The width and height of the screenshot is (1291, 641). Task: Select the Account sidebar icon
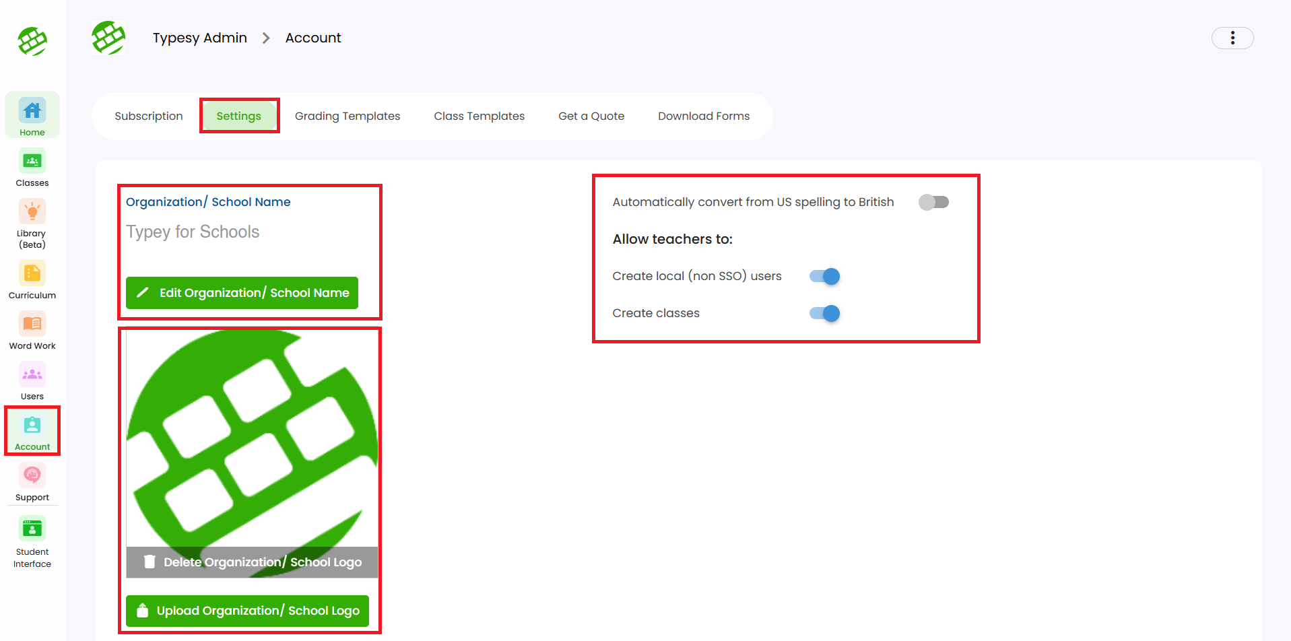[x=32, y=426]
